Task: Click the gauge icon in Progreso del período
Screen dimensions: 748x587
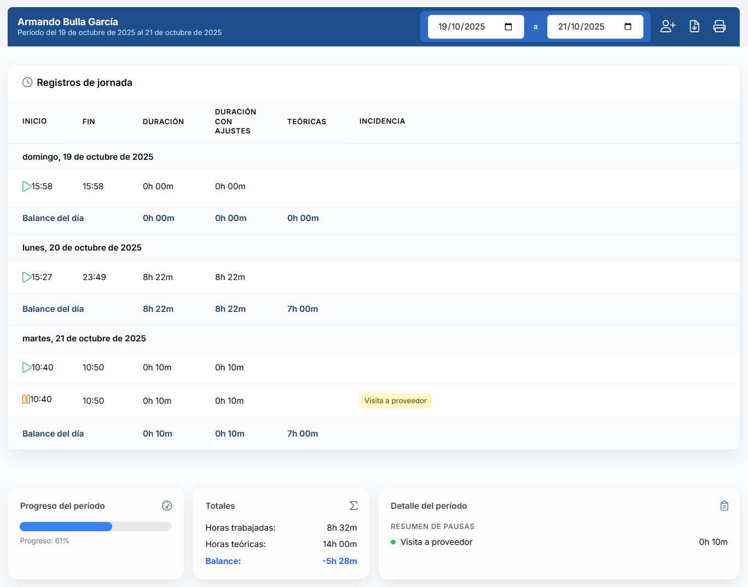Action: point(167,505)
